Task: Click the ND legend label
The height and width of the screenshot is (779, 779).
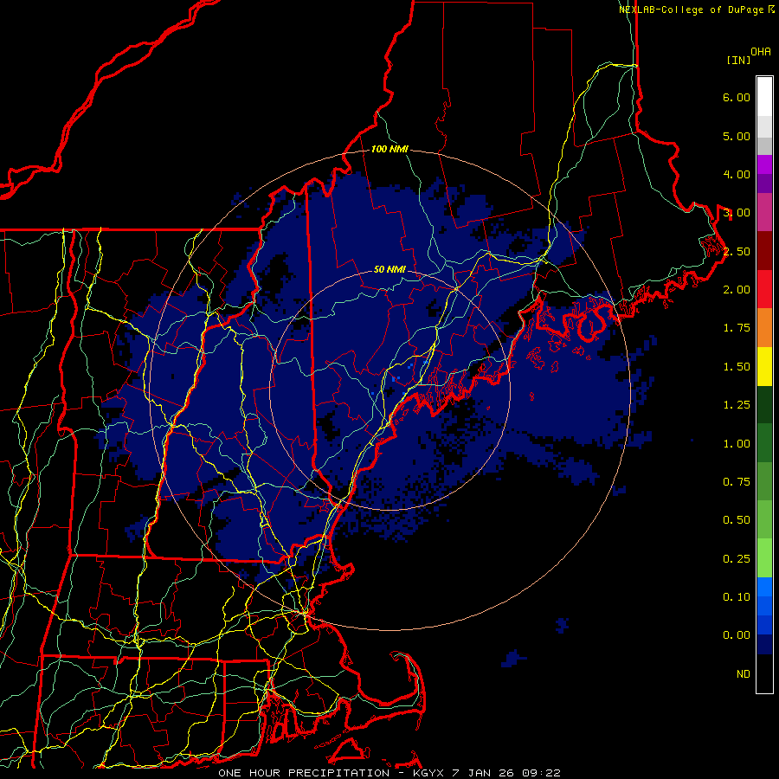Action: tap(744, 674)
